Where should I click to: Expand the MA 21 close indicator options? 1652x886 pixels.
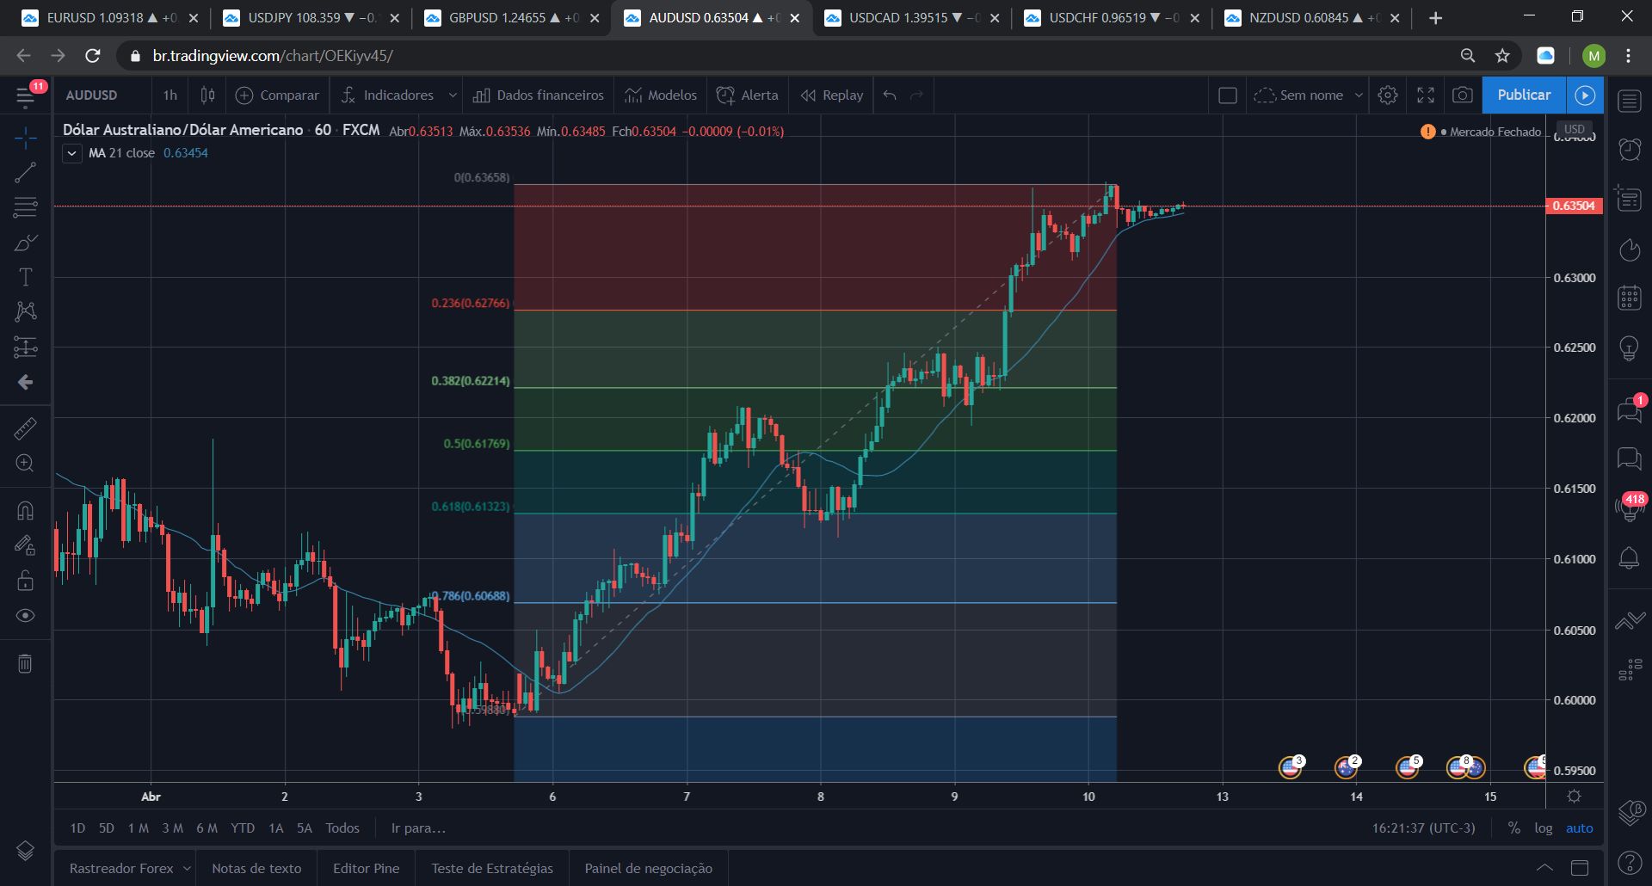72,153
